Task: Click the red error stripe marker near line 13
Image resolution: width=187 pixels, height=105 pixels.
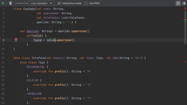Action: click(185, 62)
